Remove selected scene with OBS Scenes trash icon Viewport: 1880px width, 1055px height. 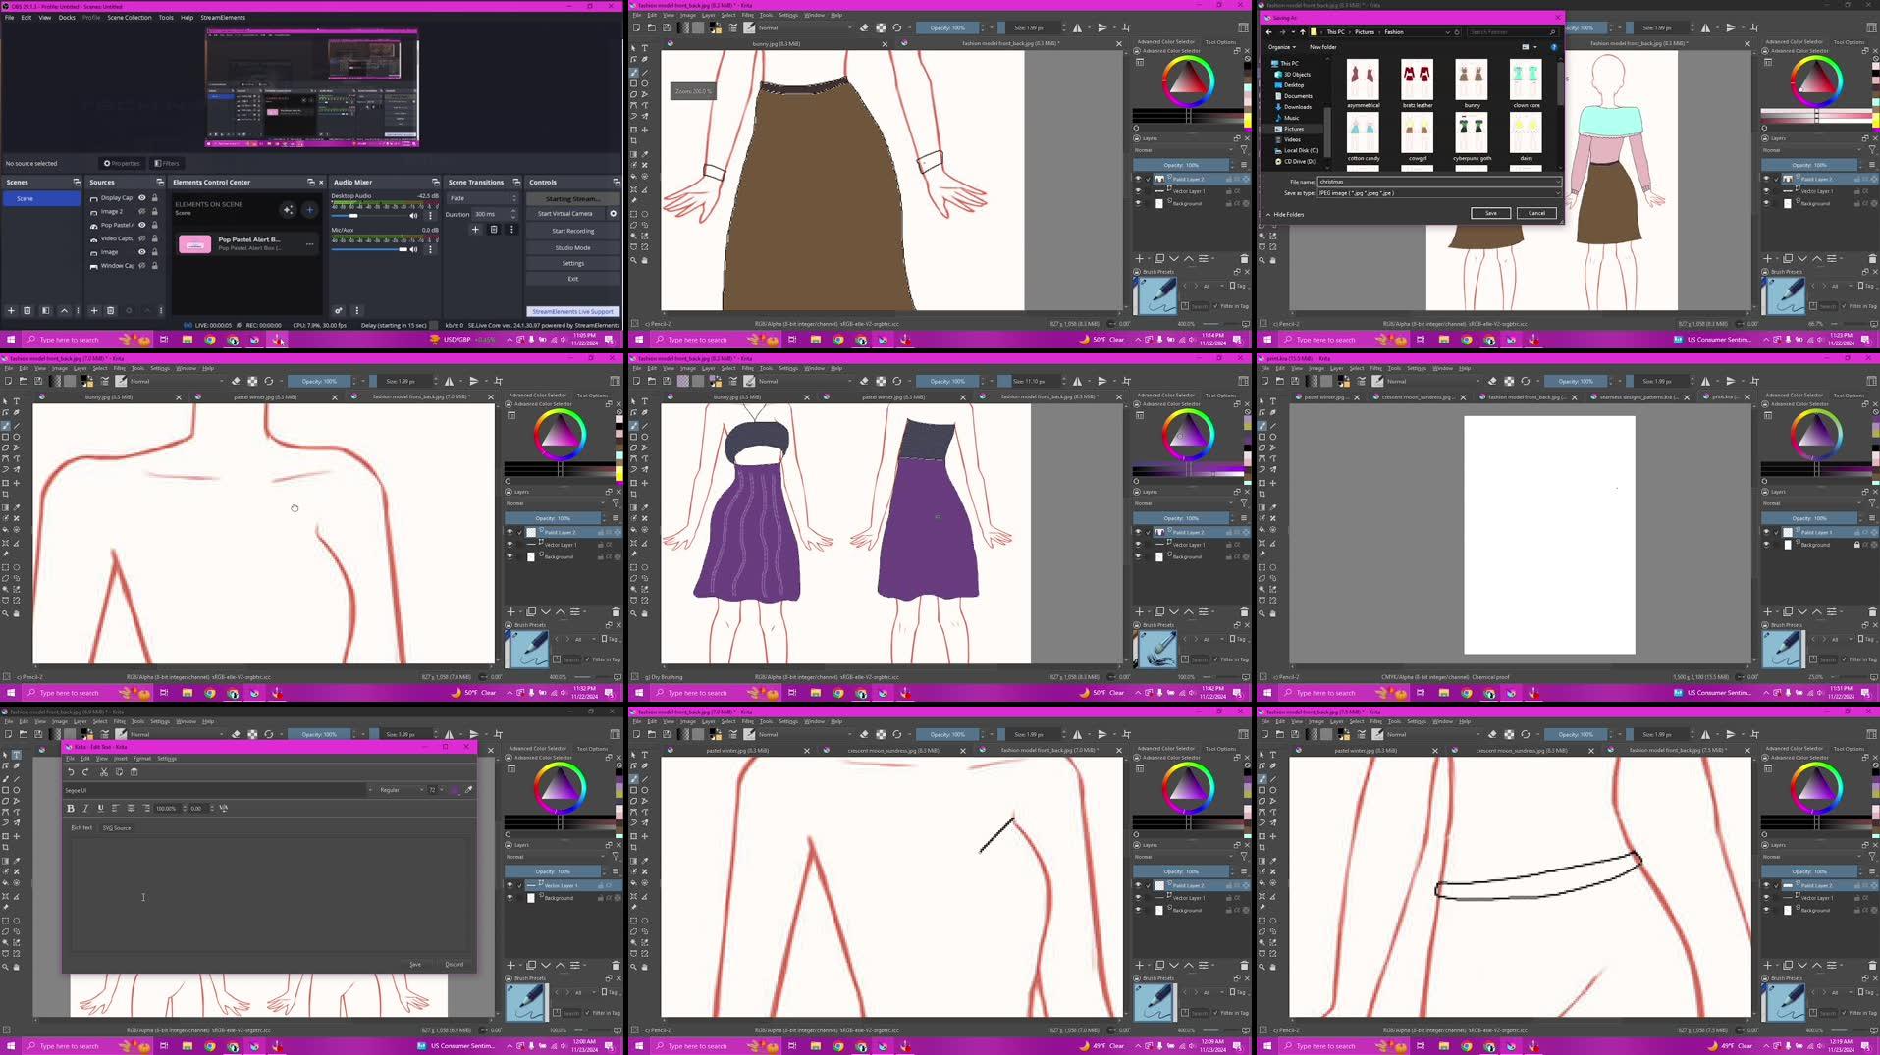tap(27, 311)
